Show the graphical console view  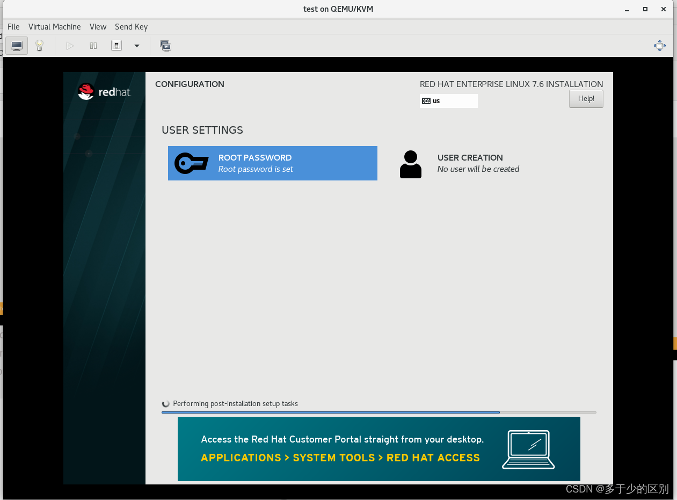click(17, 46)
